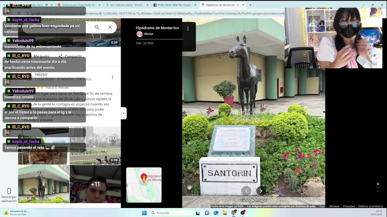Close the Umamusume: Pretty Derby tab
Image resolution: width=387 pixels, height=217 pixels.
tap(99, 5)
